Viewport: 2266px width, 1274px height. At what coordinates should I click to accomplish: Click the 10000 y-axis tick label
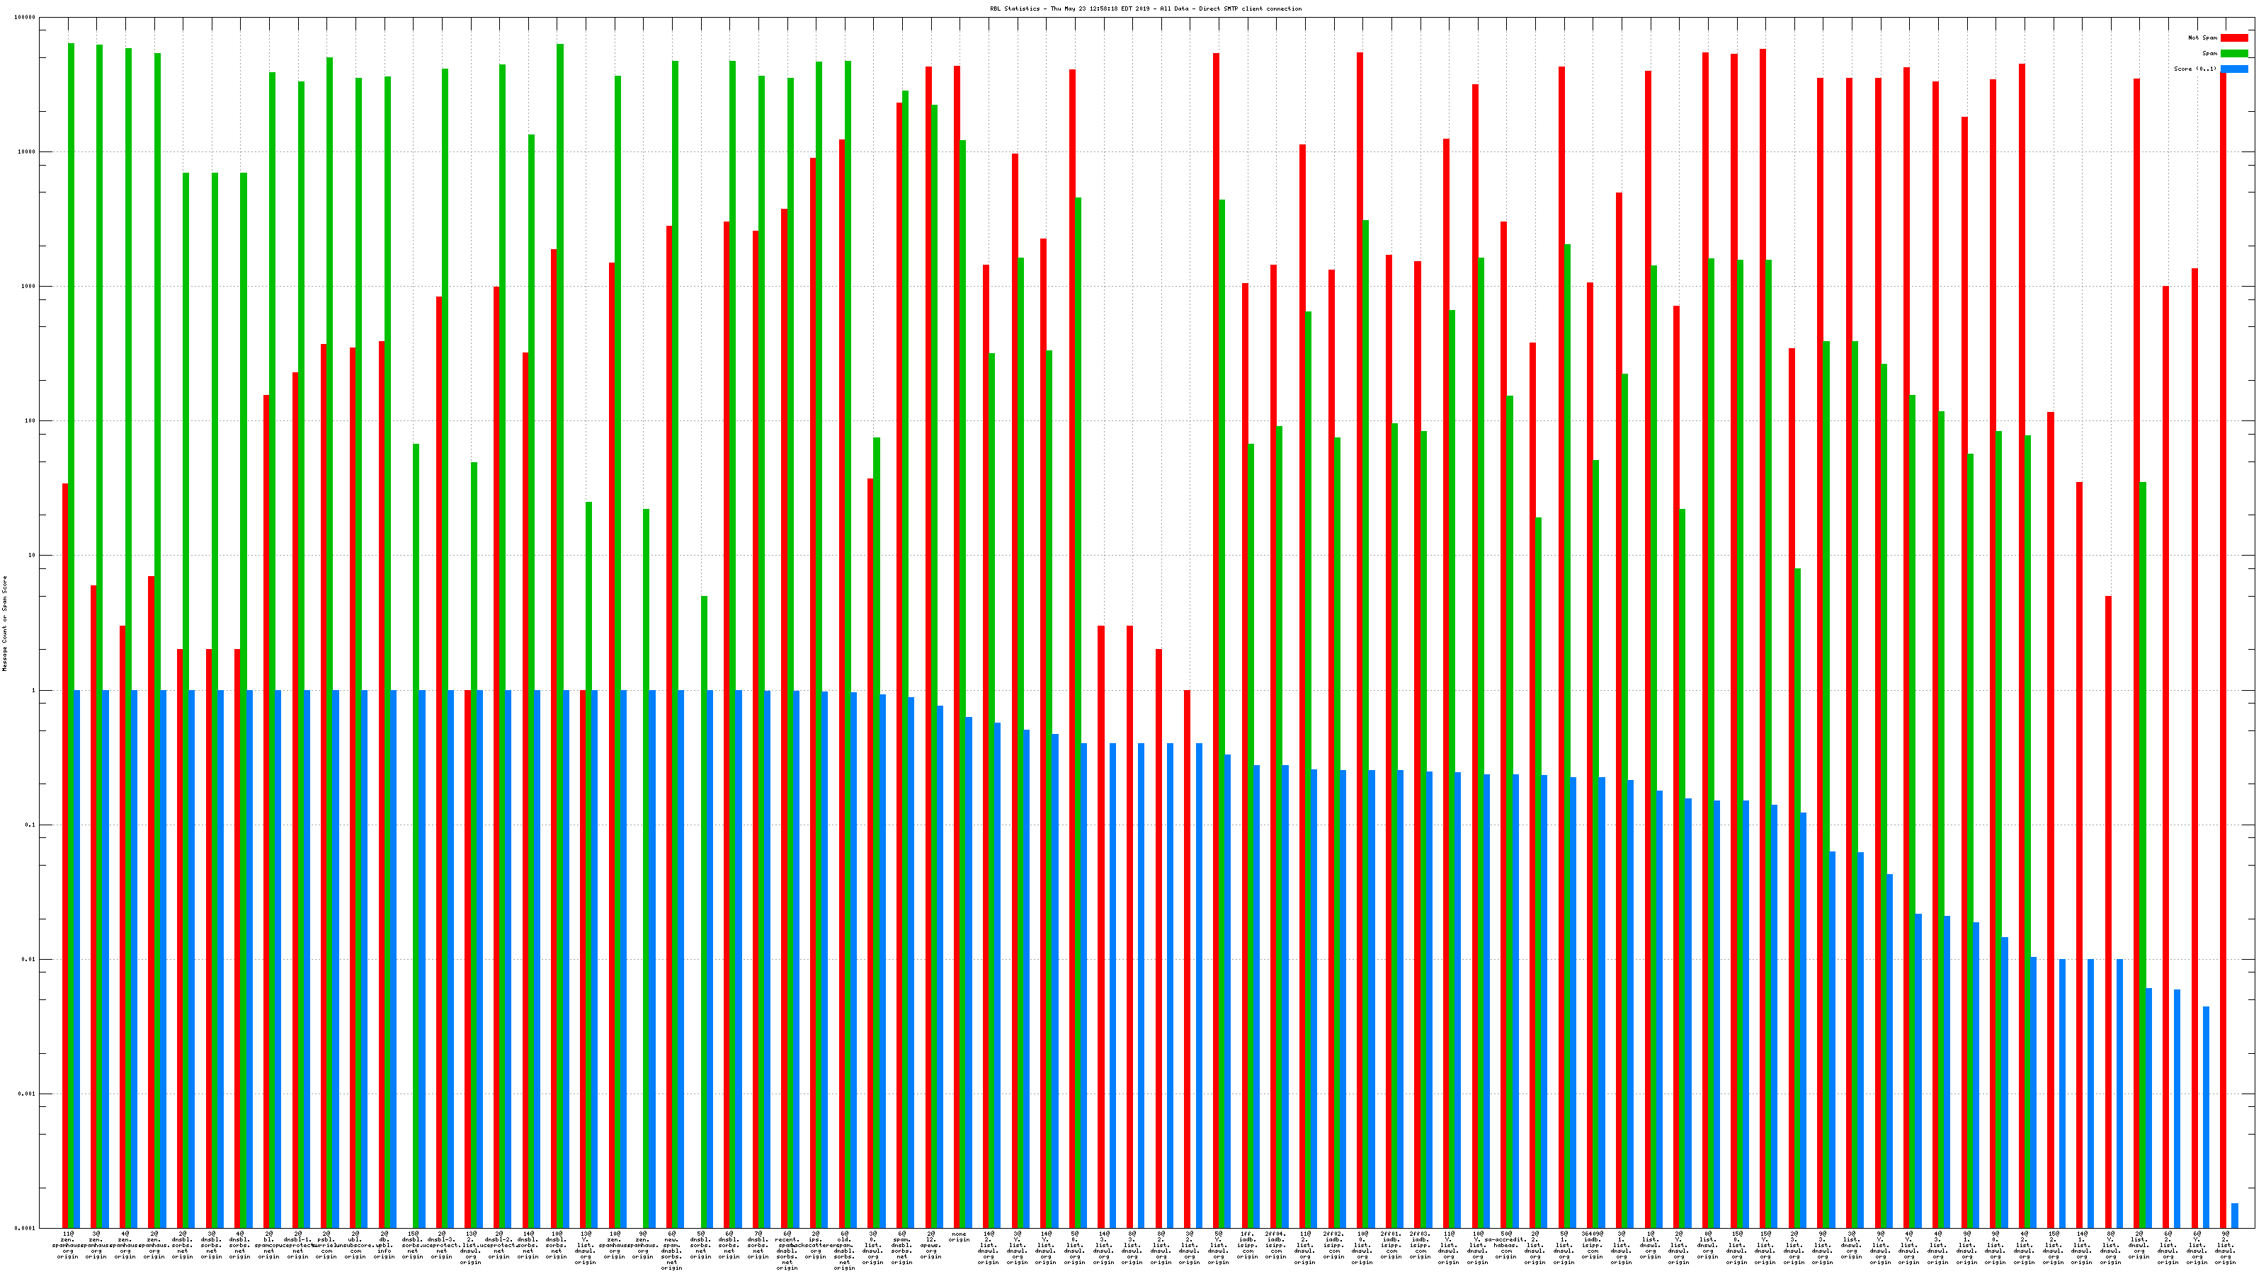(28, 152)
